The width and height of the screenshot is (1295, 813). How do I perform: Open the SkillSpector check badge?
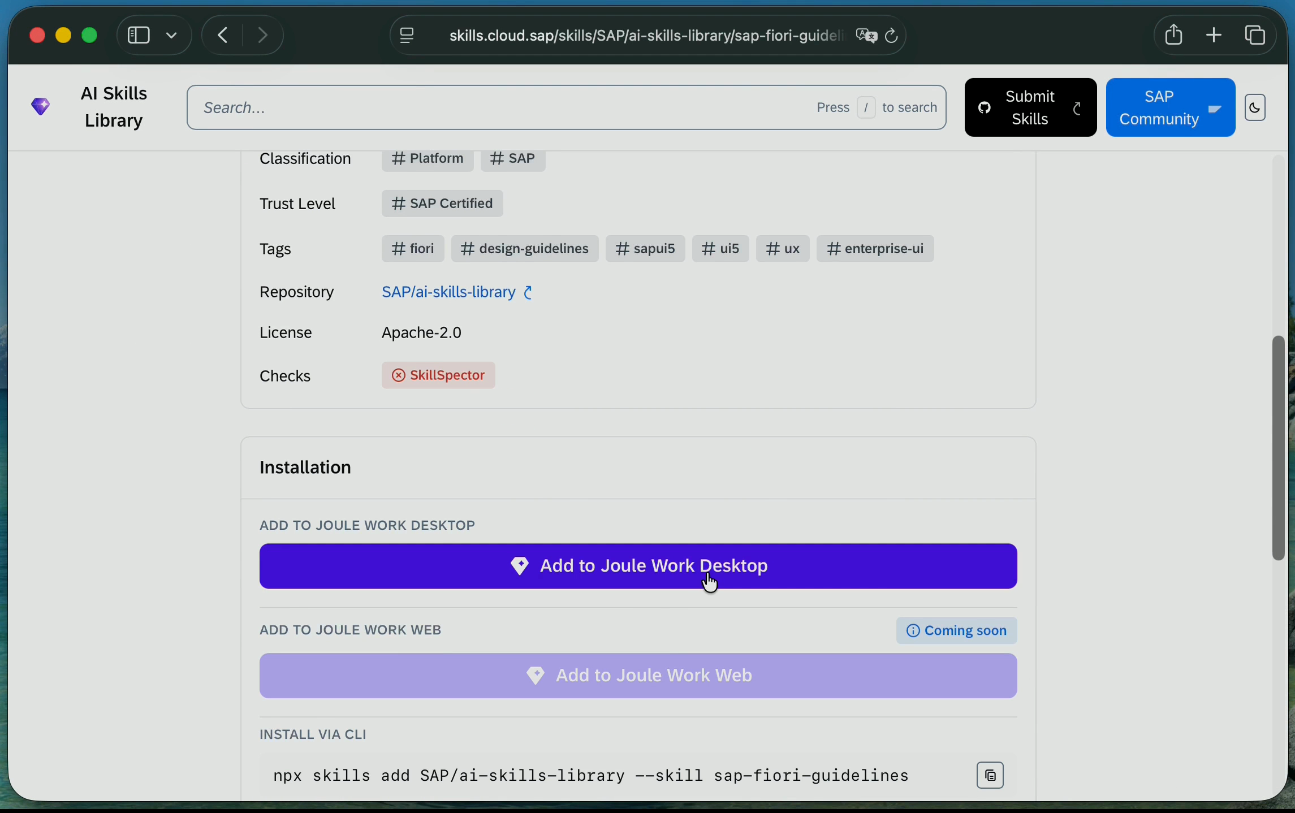[x=438, y=375]
